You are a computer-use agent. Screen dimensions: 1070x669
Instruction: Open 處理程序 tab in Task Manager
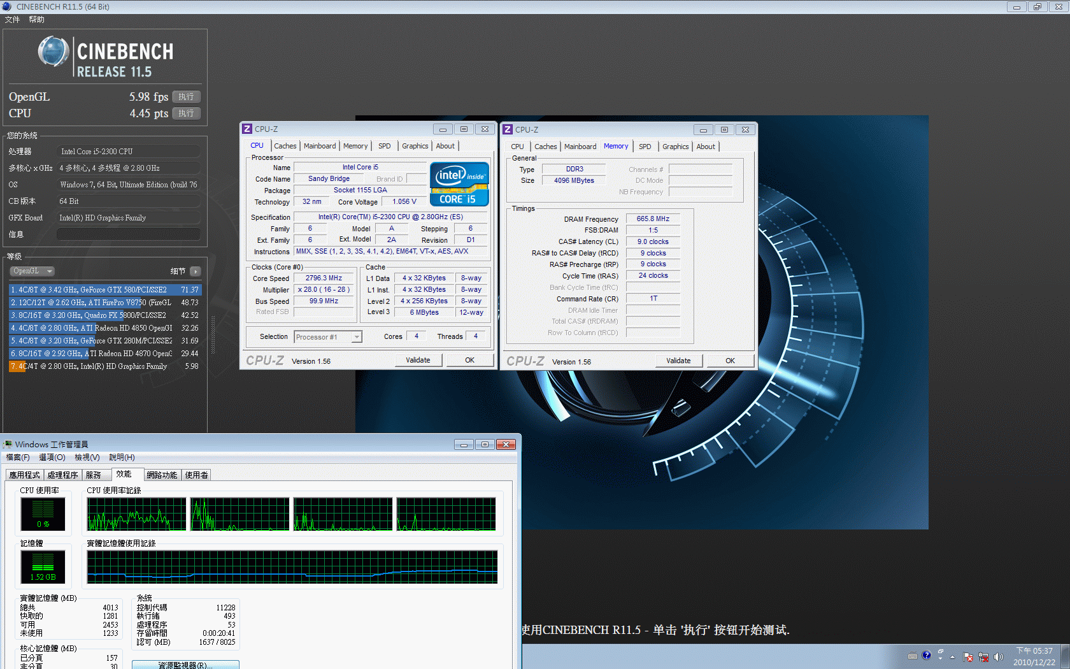coord(63,475)
